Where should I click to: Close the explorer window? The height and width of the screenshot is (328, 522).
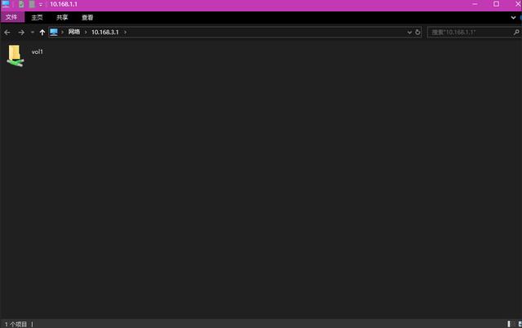click(518, 4)
